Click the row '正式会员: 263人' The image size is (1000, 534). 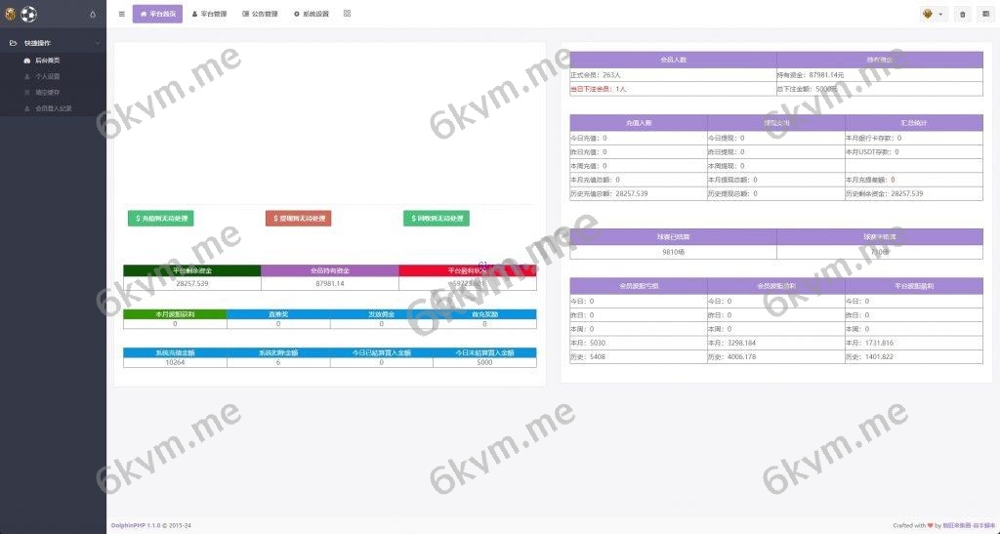(x=673, y=75)
